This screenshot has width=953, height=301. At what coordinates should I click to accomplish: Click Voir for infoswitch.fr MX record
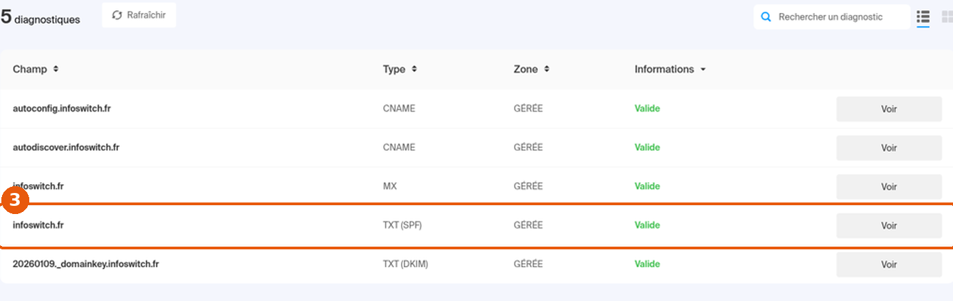889,186
